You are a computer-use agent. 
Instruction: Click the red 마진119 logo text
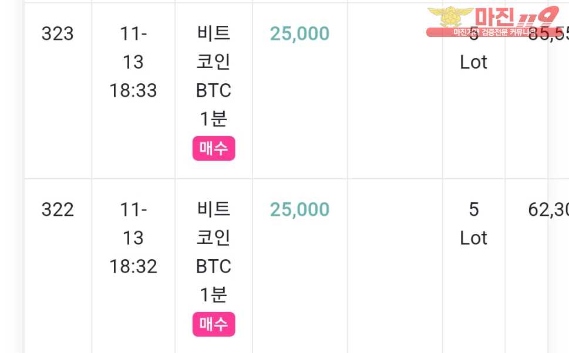click(516, 16)
